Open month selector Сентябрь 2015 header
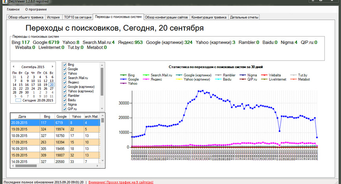Viewport: 341px width, 184px height. 33,67
